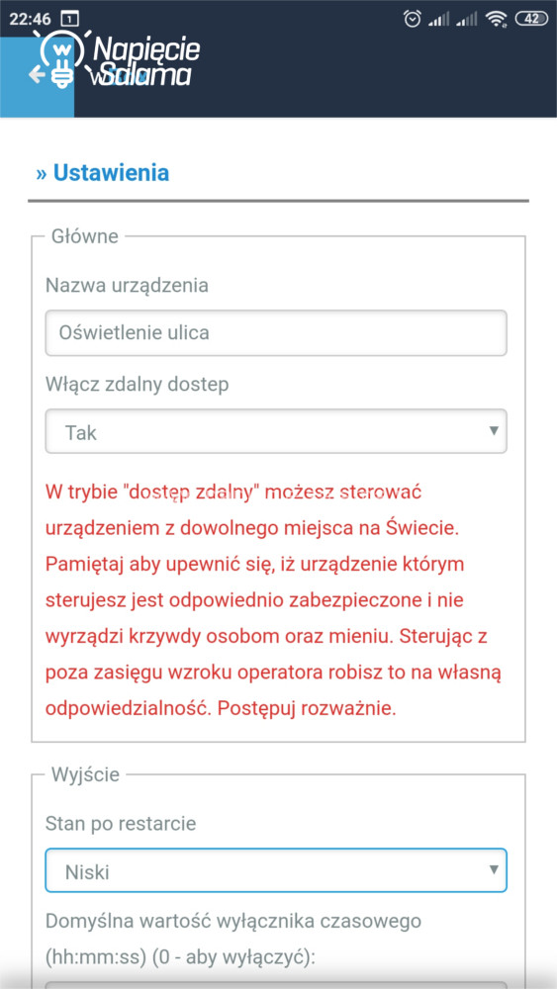
Task: Tap the battery level indicator showing 42
Action: click(x=531, y=19)
